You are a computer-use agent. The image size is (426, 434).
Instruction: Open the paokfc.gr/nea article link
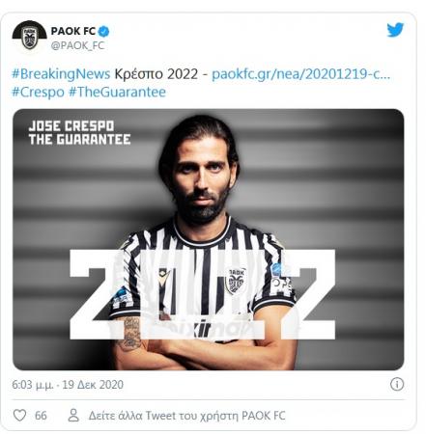click(300, 74)
